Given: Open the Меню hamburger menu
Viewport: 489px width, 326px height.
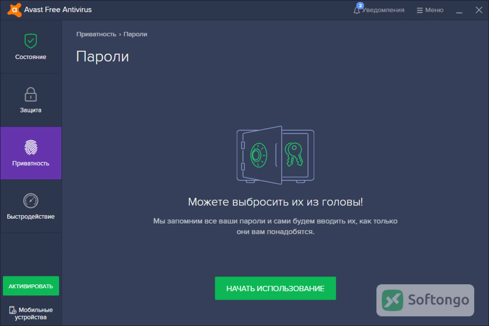Looking at the screenshot, I should 430,10.
